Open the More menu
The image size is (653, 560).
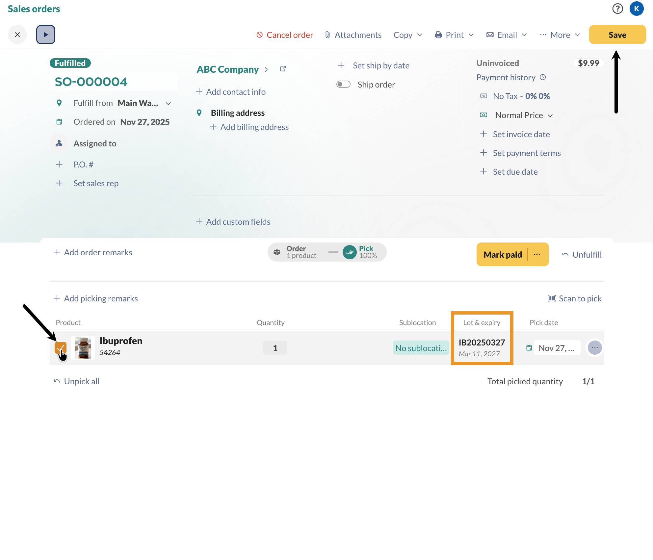(x=560, y=35)
